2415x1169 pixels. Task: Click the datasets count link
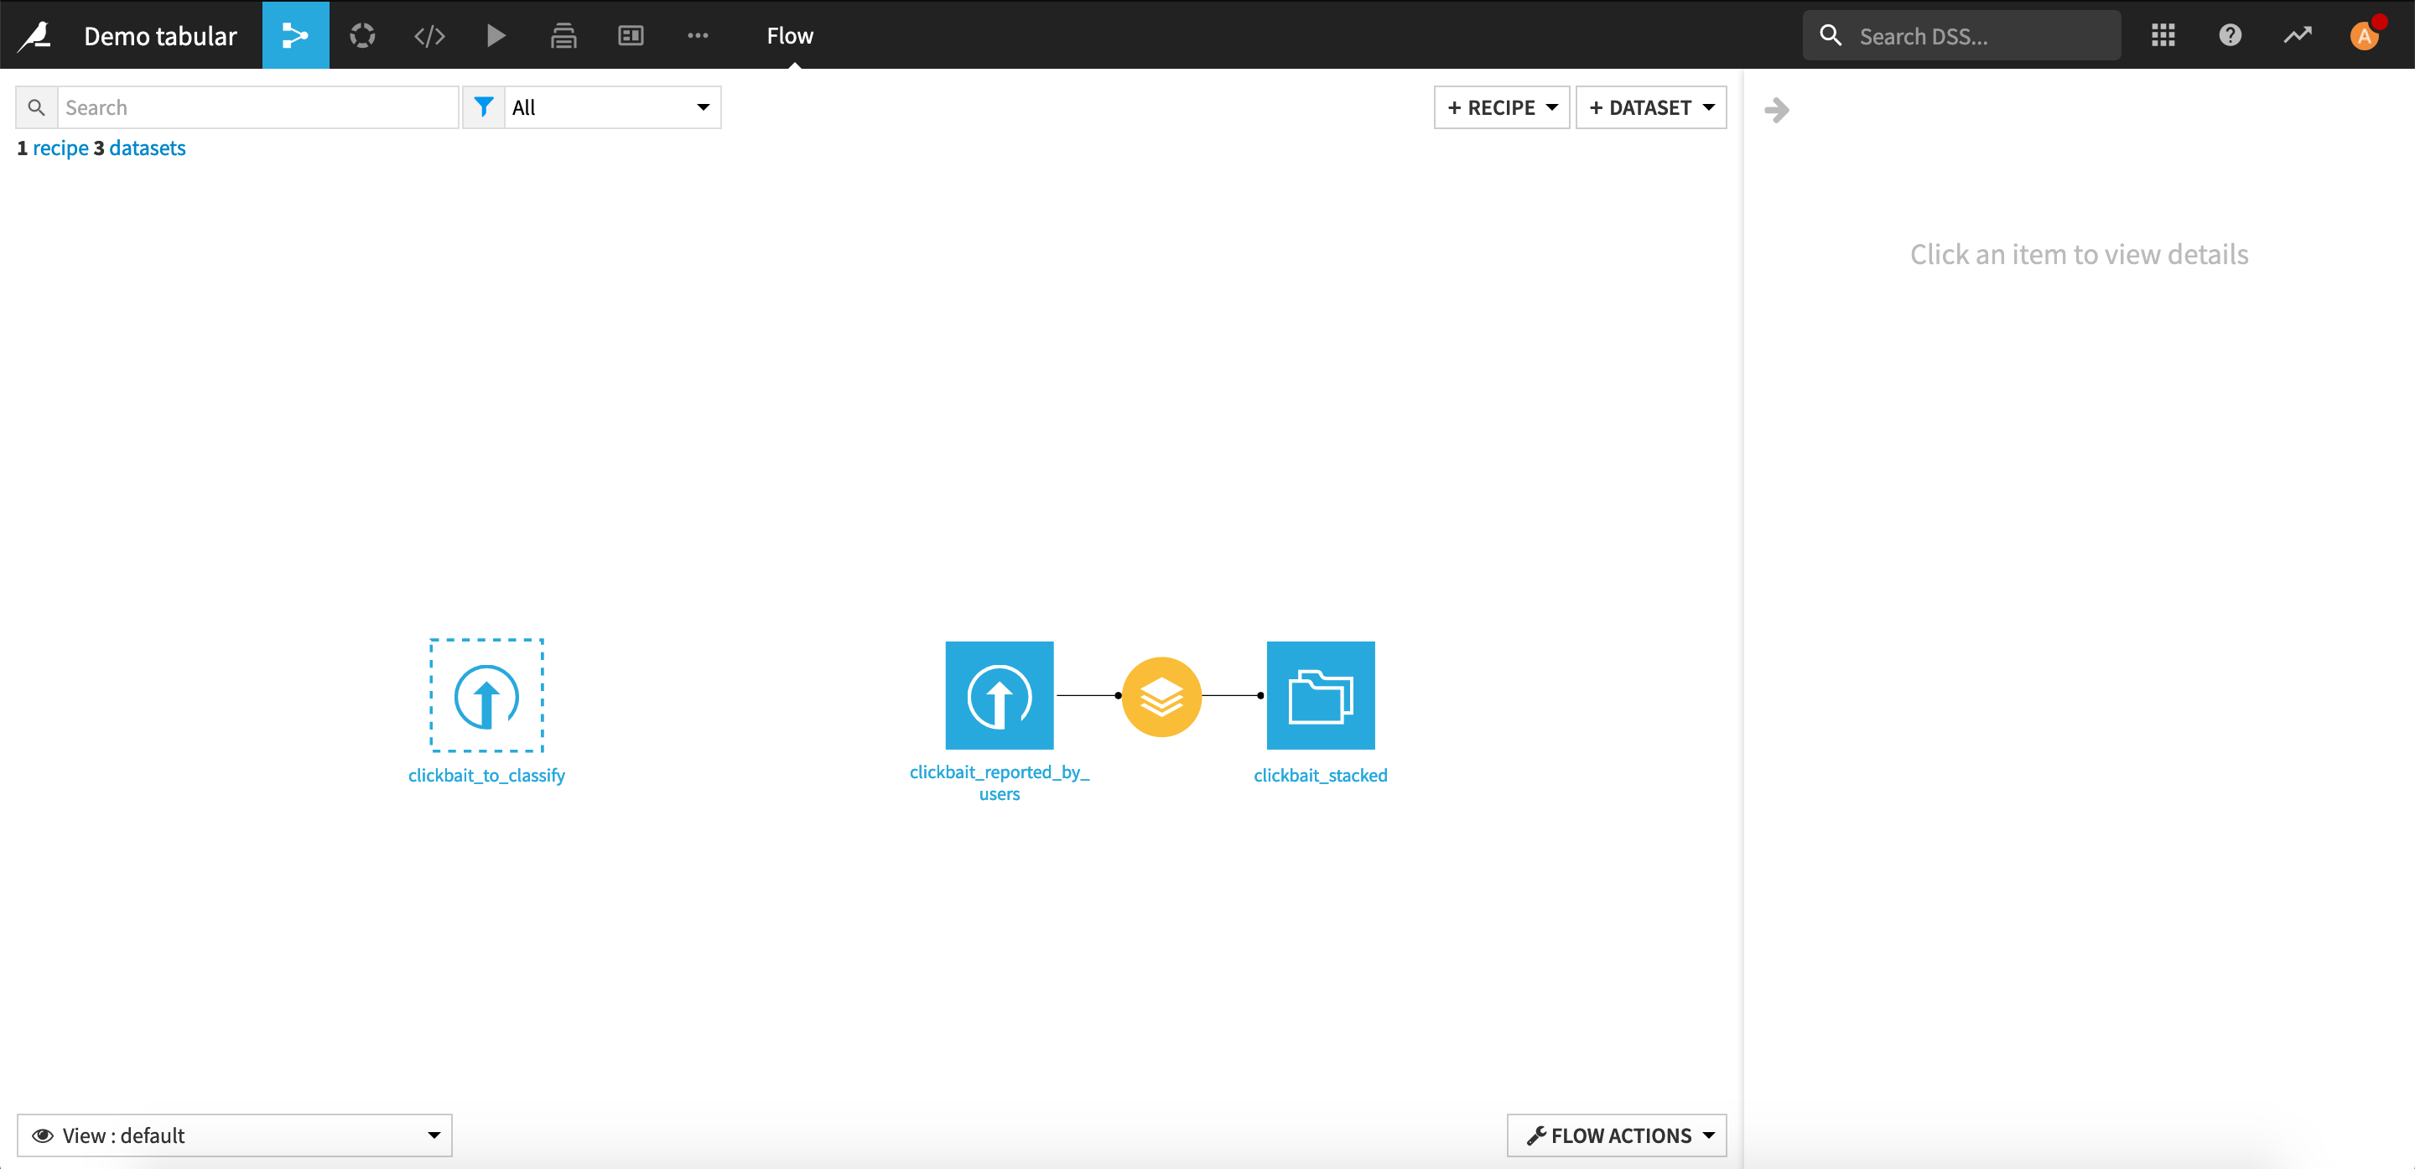(148, 148)
